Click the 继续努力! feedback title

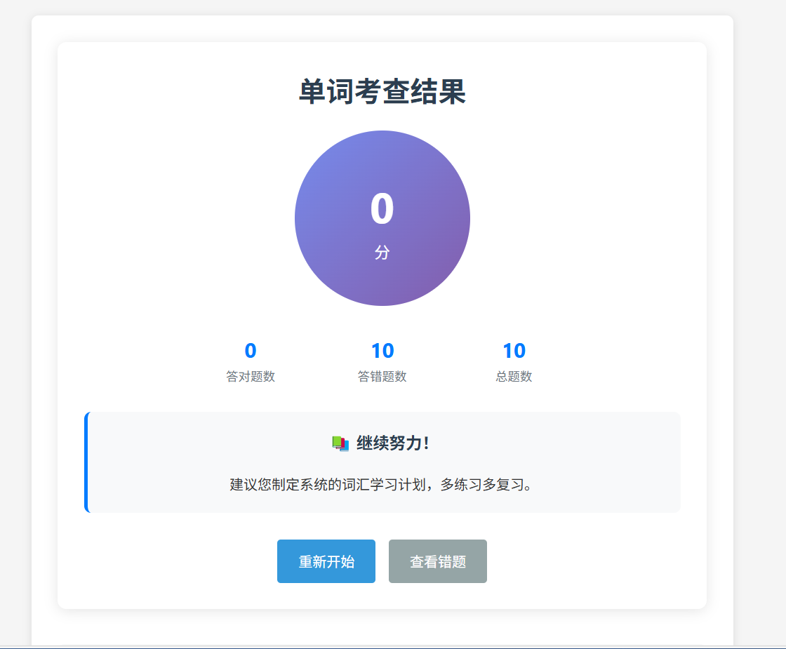click(392, 443)
